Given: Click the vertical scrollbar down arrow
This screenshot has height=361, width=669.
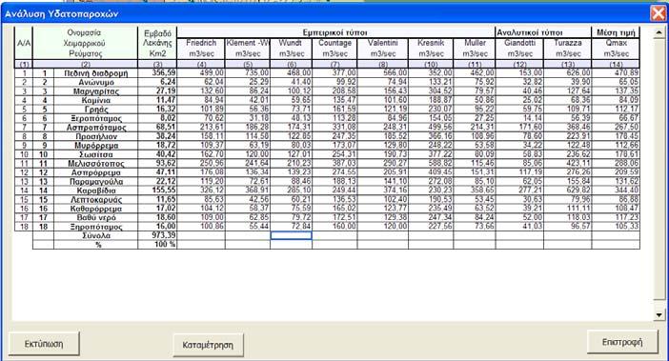Looking at the screenshot, I should pyautogui.click(x=659, y=315).
